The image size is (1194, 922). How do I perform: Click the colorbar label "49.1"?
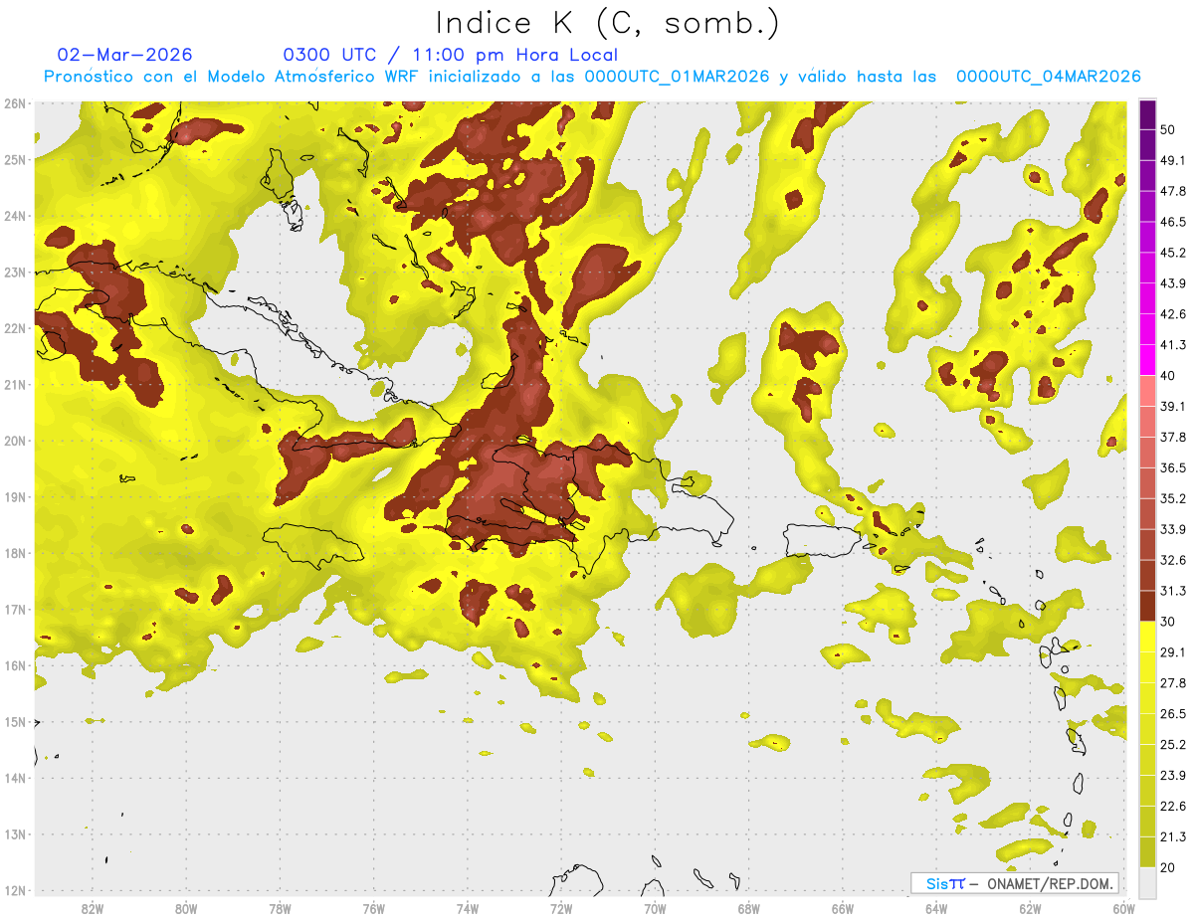pyautogui.click(x=1172, y=160)
